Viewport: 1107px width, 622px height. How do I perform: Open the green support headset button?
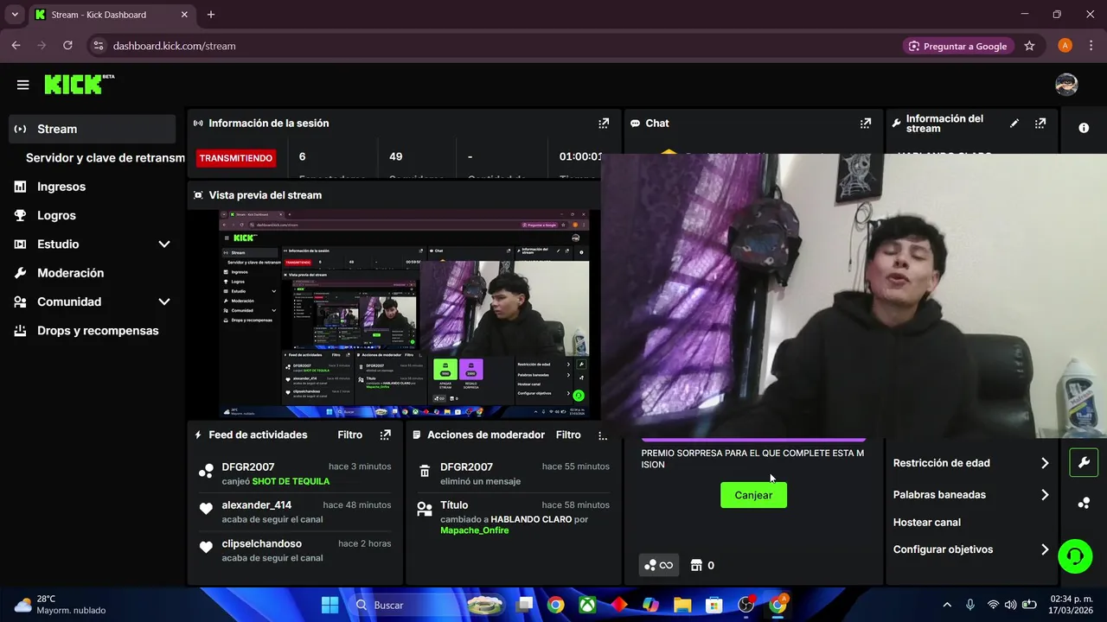(1075, 556)
